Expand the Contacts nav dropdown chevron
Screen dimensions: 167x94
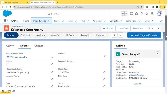point(121,21)
